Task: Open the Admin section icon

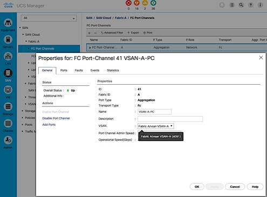Action: click(8, 140)
